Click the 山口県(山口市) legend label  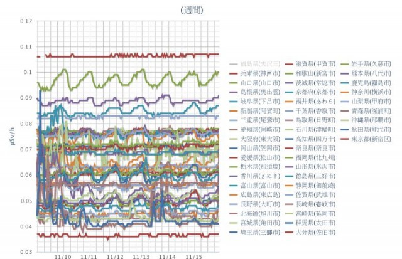[260, 83]
